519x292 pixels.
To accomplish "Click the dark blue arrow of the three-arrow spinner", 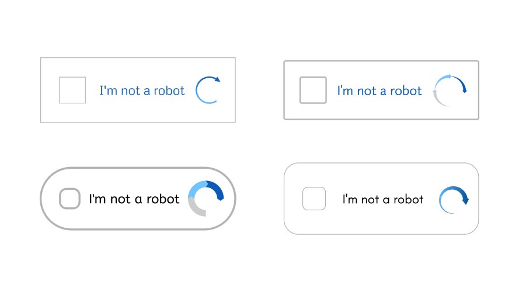I will click(461, 85).
